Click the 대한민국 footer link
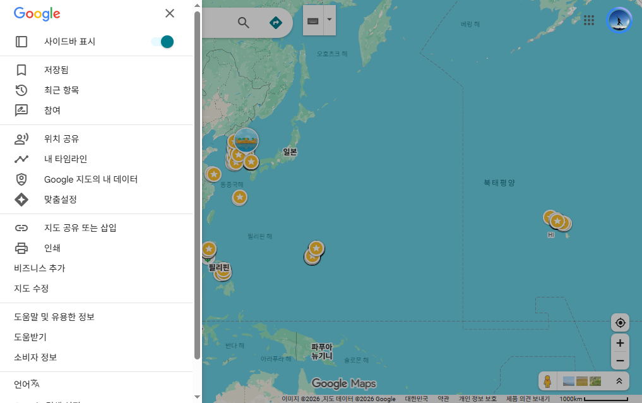The width and height of the screenshot is (642, 403). [x=417, y=399]
